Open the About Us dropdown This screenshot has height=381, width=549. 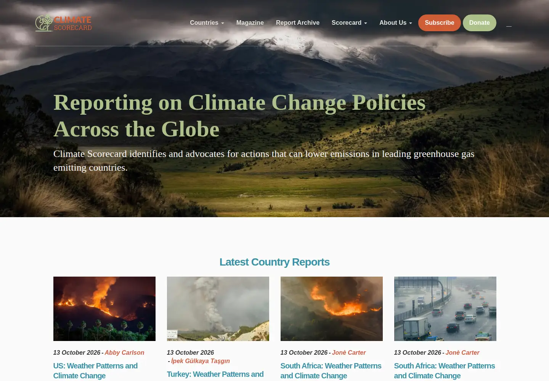pyautogui.click(x=396, y=23)
